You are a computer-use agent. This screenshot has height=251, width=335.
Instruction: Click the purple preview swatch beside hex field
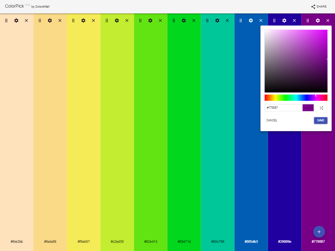[308, 108]
